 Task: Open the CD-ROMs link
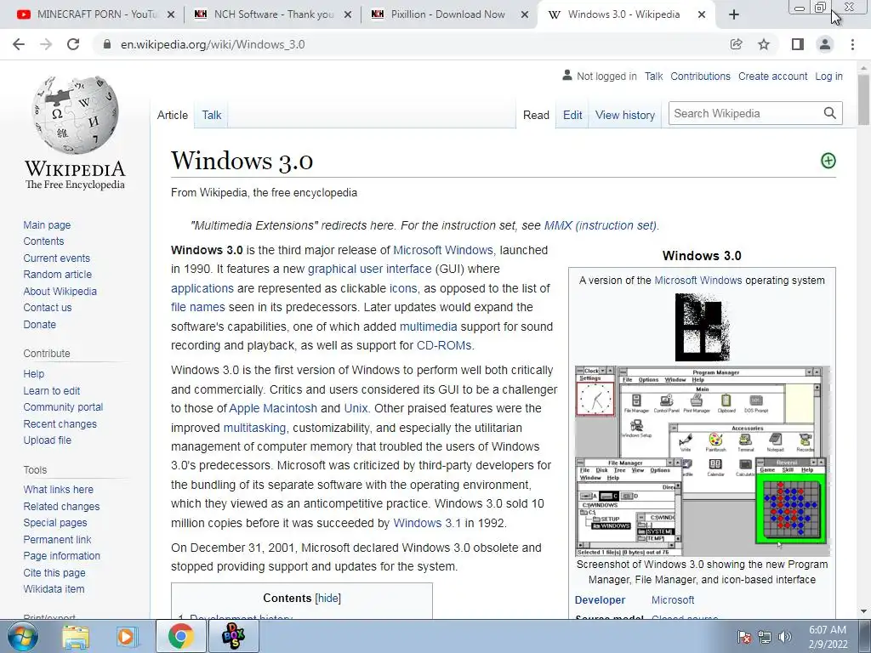point(444,345)
